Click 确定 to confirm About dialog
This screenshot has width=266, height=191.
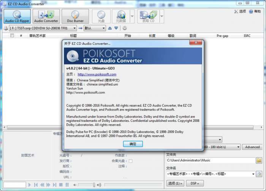(x=133, y=144)
